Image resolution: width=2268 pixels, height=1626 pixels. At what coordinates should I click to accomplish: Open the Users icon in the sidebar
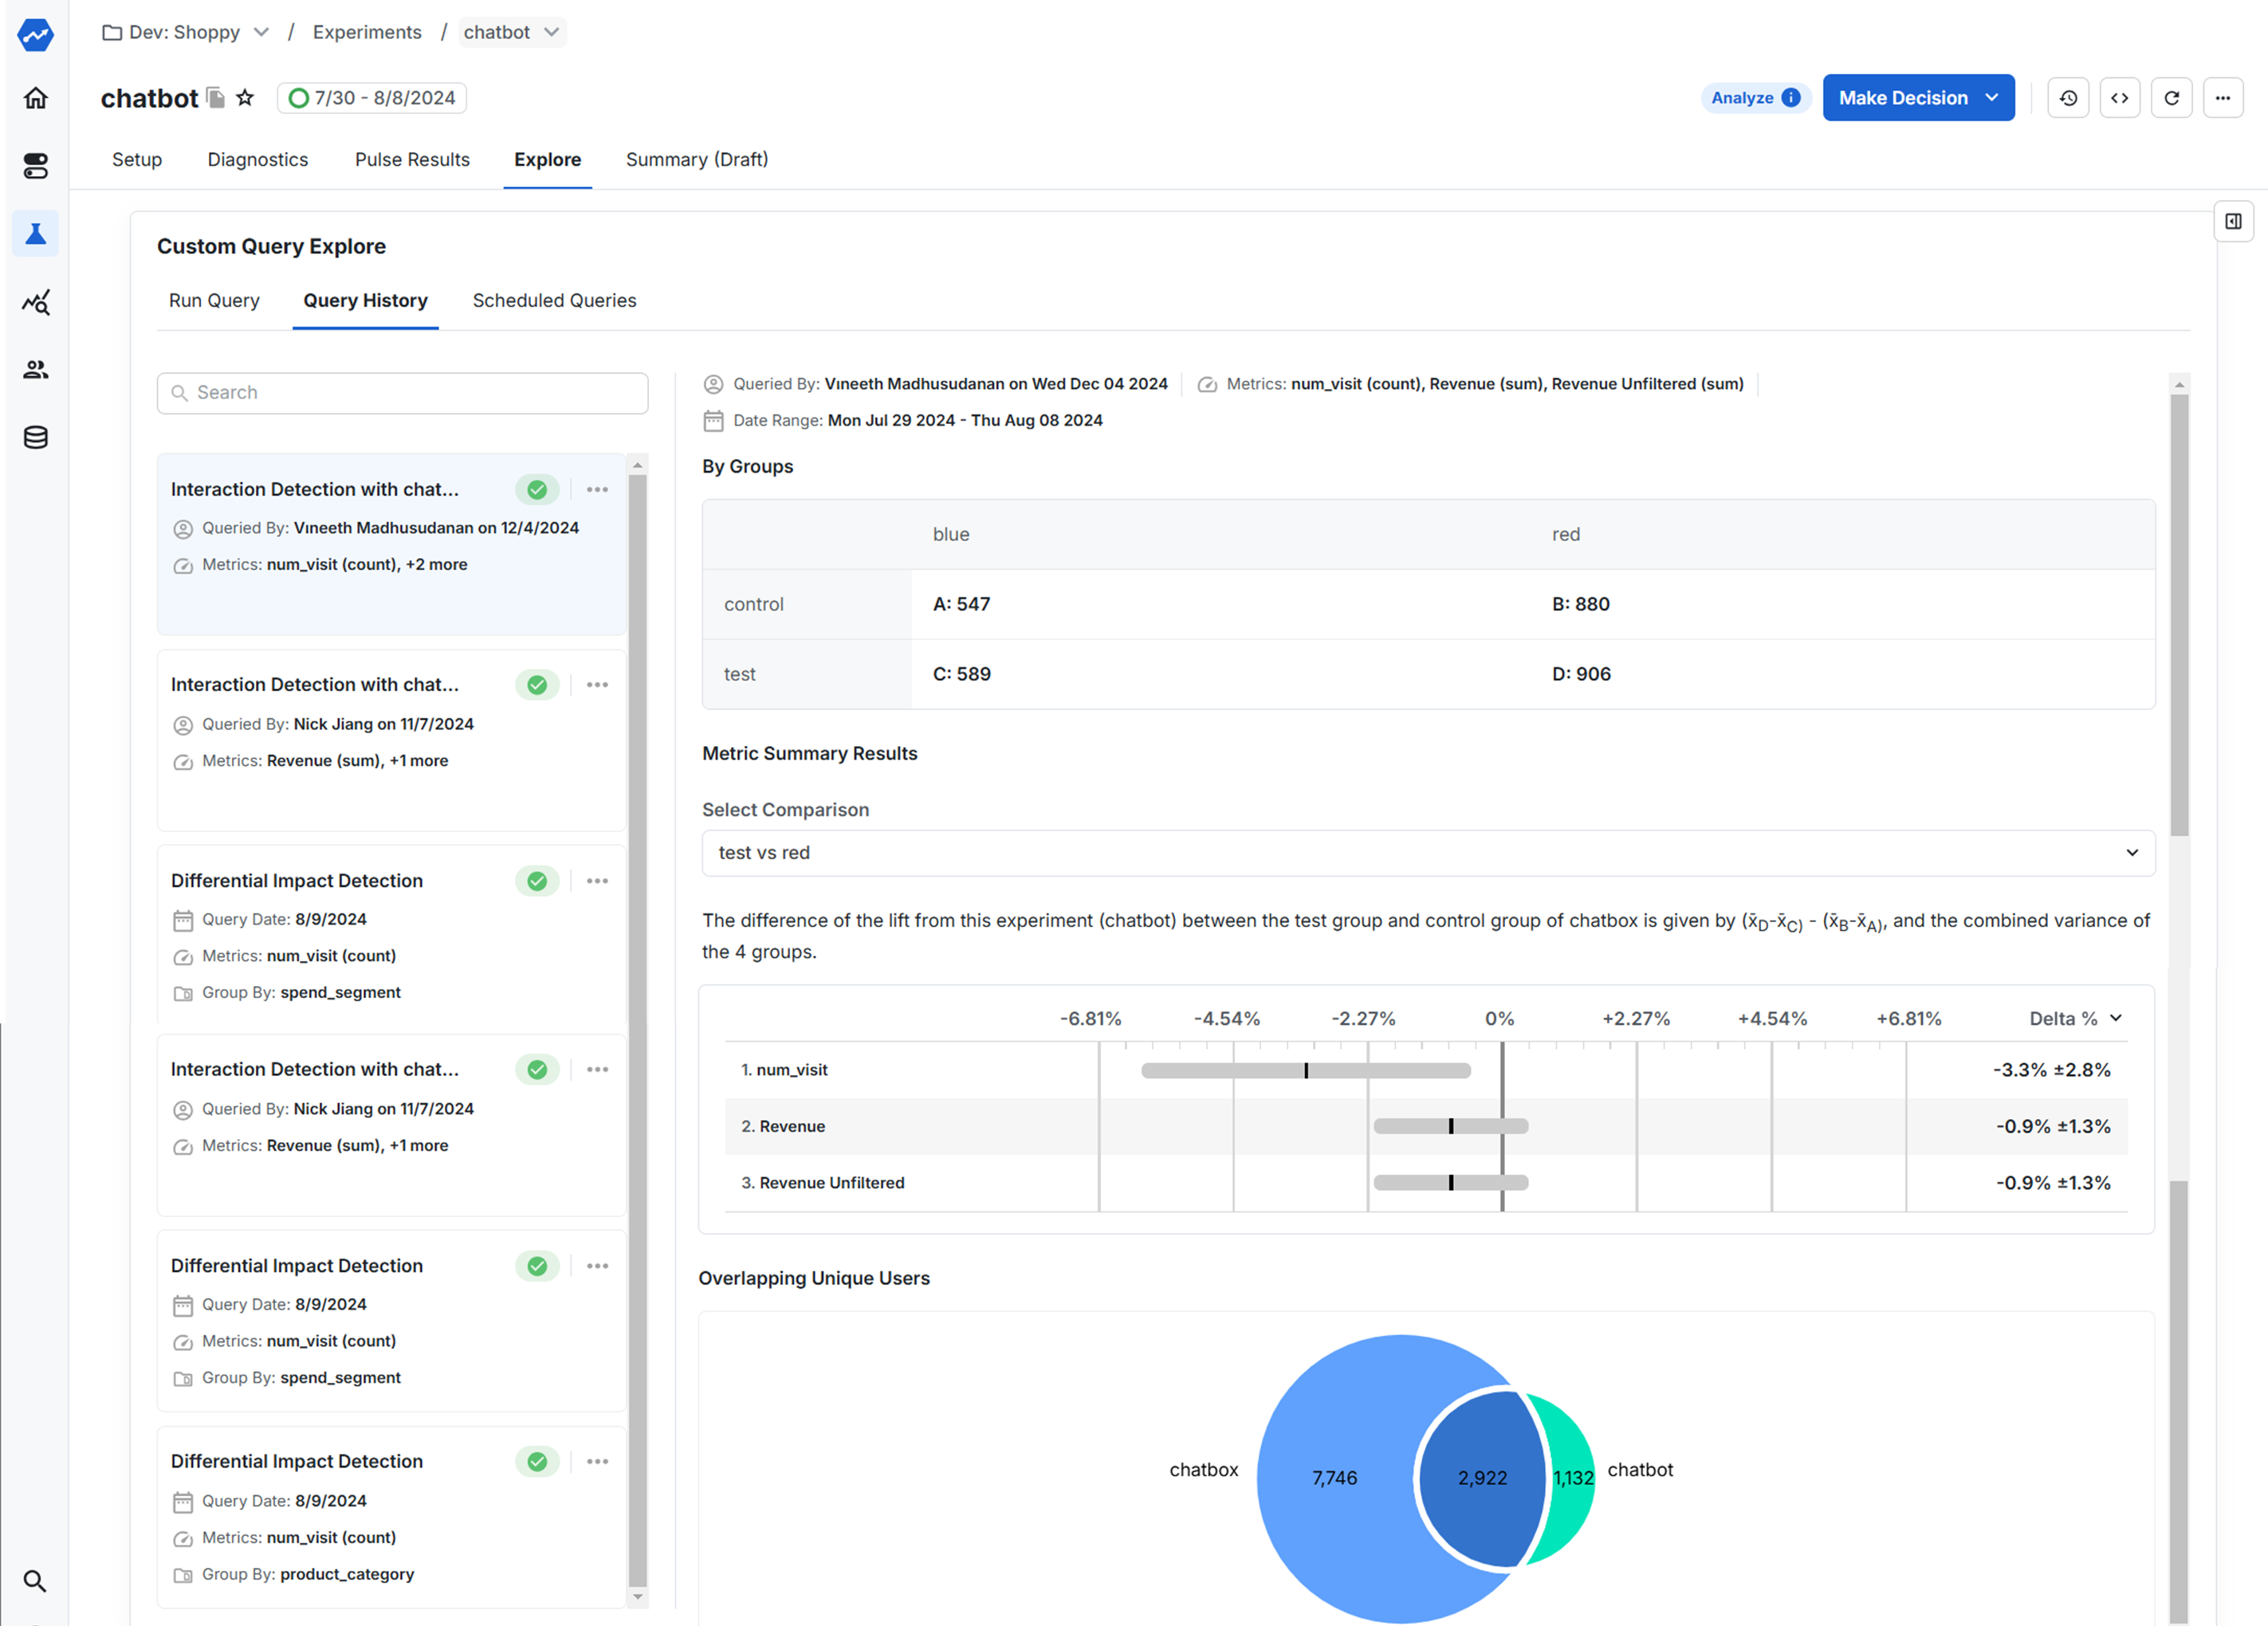tap(35, 369)
